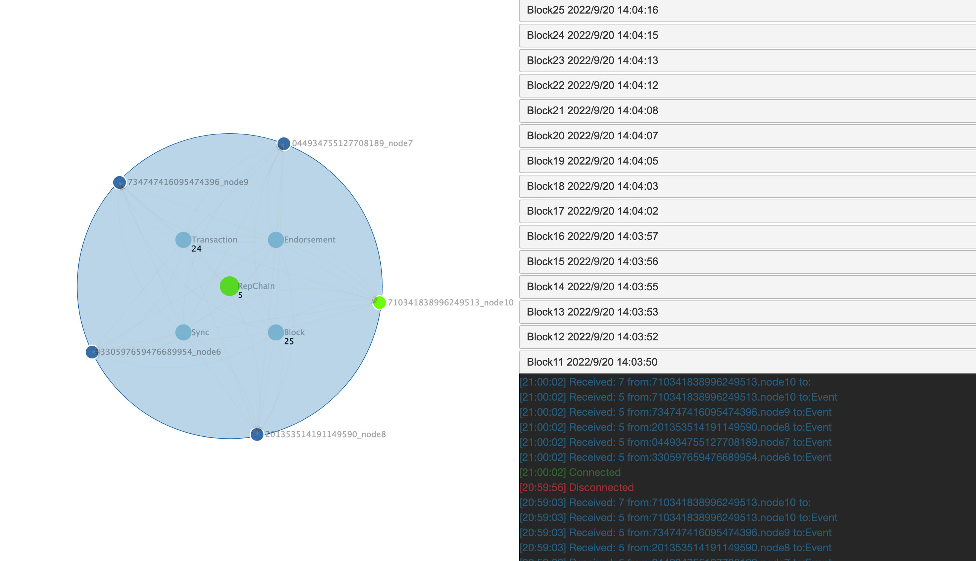
Task: Open Block24 entry in block list
Action: pos(747,35)
